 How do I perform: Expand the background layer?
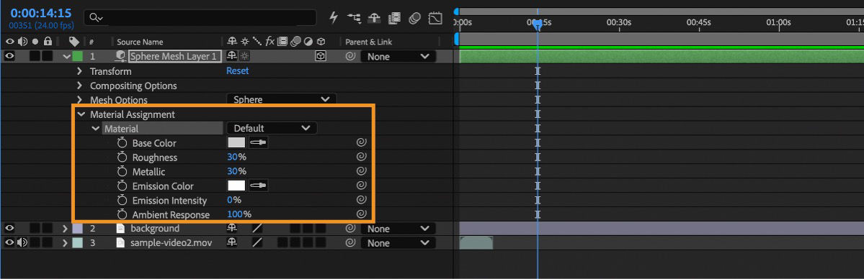tap(65, 229)
